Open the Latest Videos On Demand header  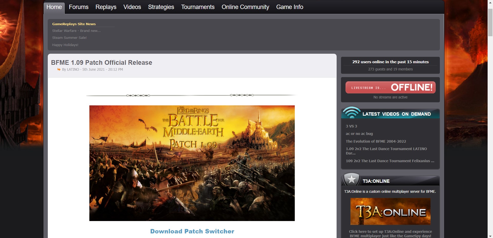tap(397, 114)
